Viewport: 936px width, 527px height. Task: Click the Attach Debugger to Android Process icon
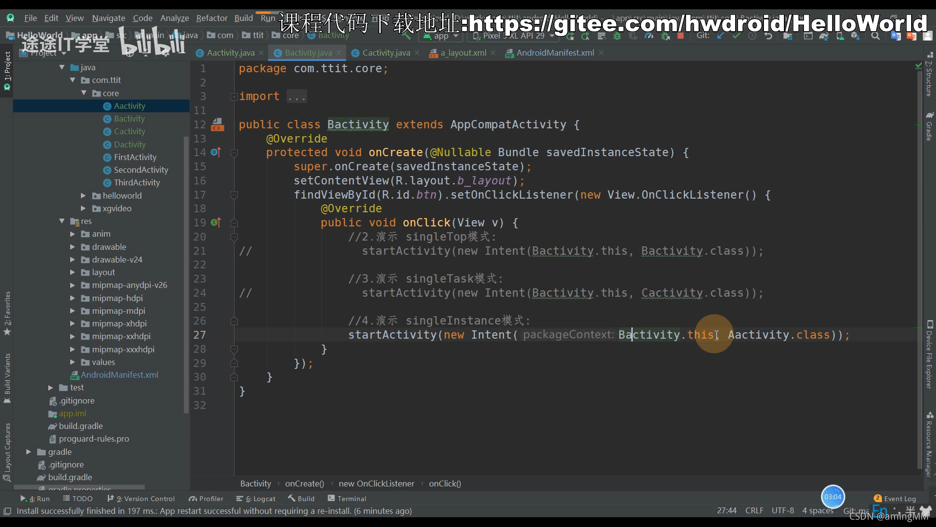click(665, 36)
